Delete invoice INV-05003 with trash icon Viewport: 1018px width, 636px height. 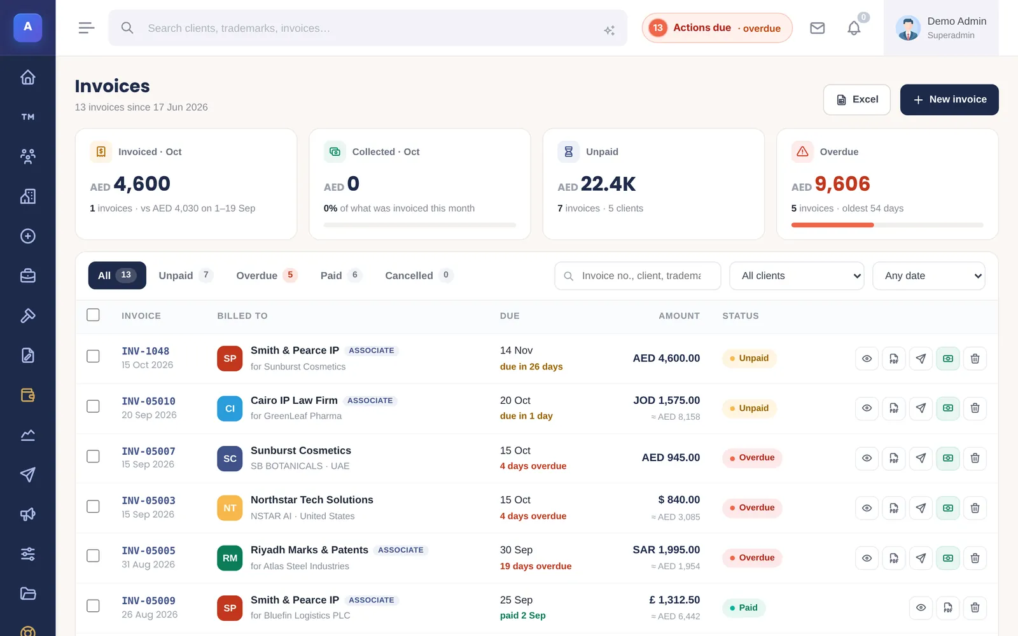(975, 508)
